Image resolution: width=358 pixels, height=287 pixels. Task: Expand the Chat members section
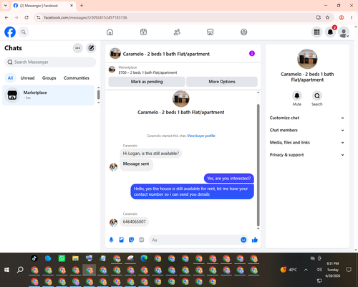click(307, 130)
